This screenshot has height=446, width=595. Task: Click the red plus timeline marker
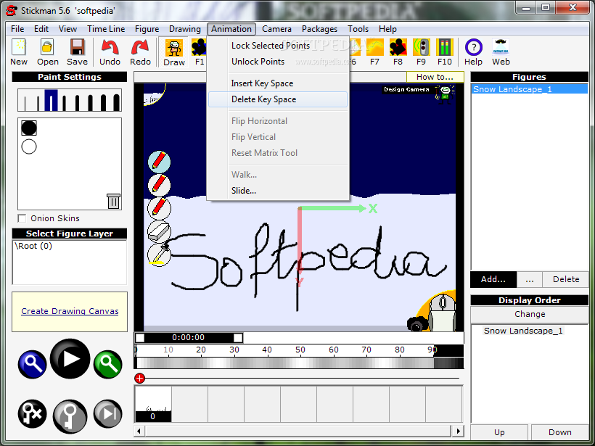(139, 378)
